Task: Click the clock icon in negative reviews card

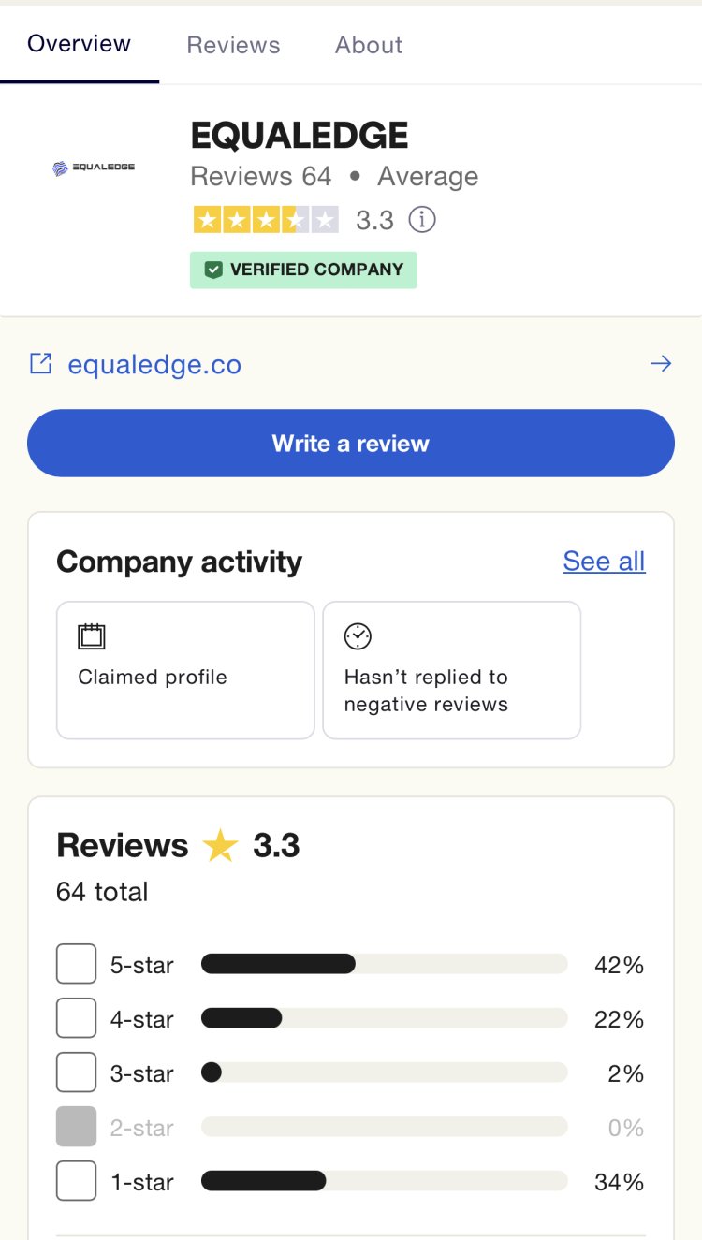Action: pyautogui.click(x=358, y=636)
